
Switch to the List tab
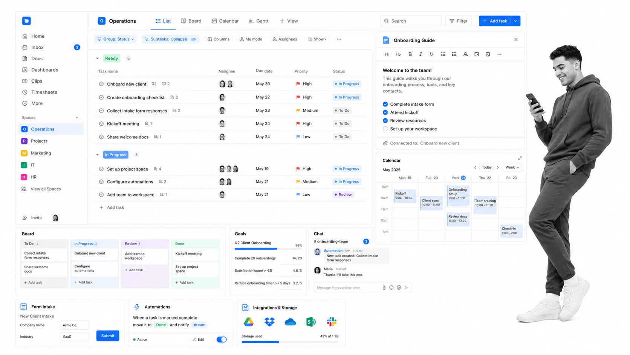(x=163, y=21)
